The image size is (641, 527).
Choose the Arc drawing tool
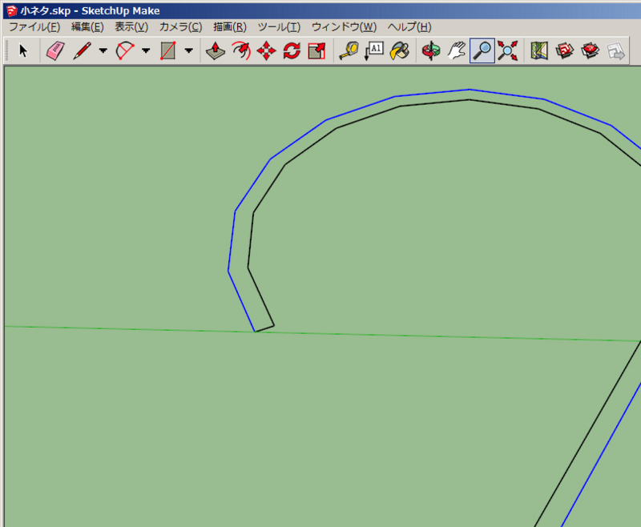coord(123,50)
